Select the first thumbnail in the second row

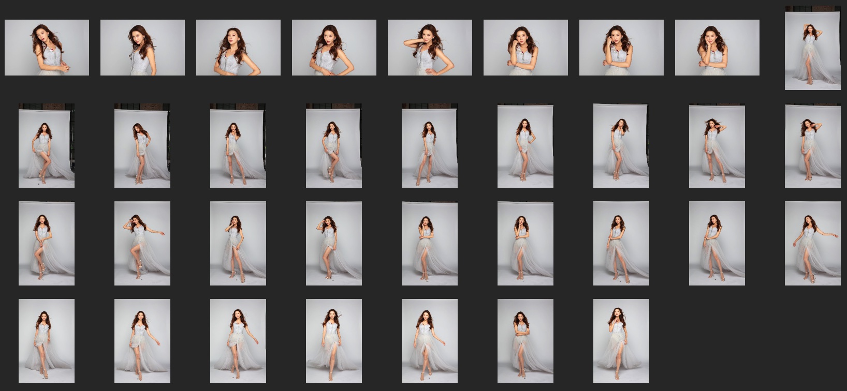click(47, 145)
